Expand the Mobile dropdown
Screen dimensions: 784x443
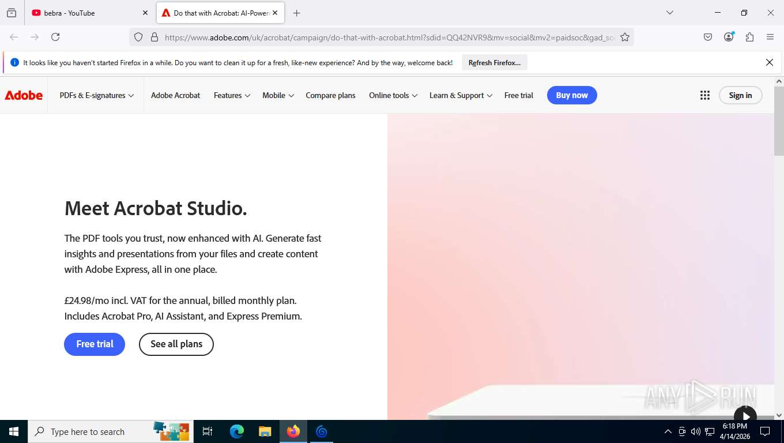pyautogui.click(x=278, y=95)
